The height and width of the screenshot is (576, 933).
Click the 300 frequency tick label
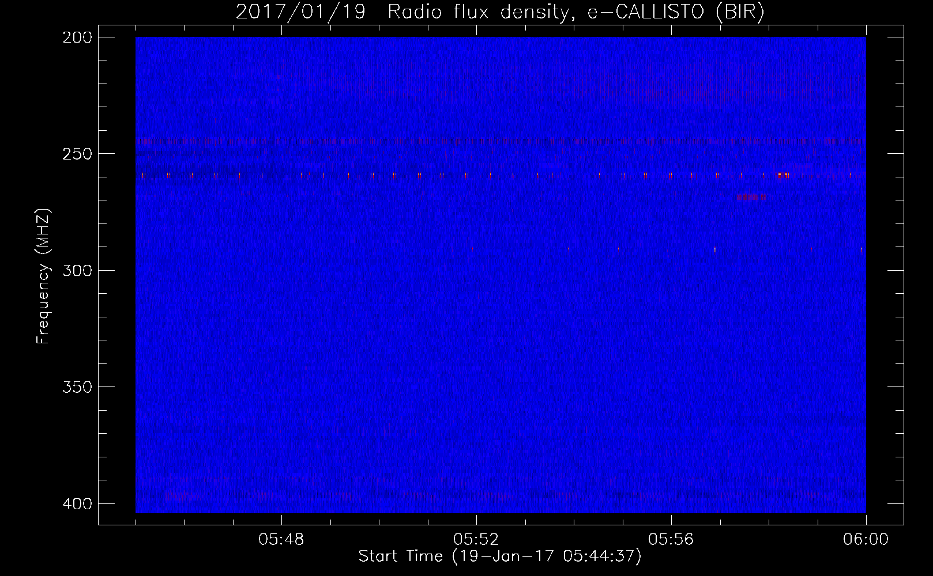coord(77,270)
